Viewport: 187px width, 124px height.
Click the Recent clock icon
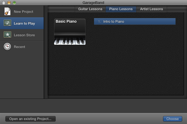(x=7, y=47)
